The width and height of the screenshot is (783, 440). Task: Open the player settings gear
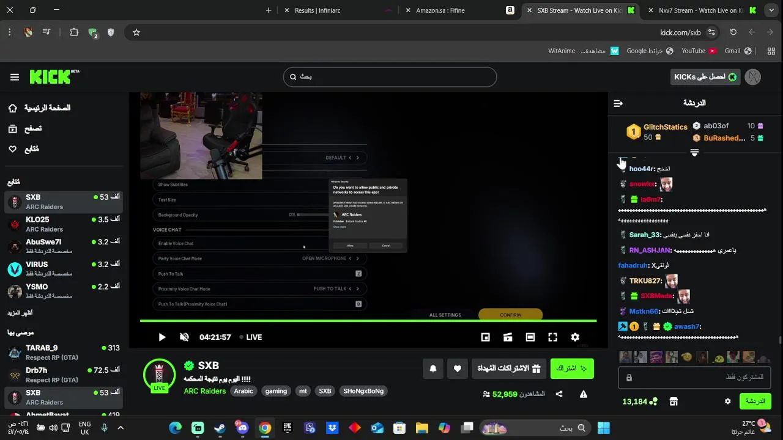pyautogui.click(x=575, y=337)
